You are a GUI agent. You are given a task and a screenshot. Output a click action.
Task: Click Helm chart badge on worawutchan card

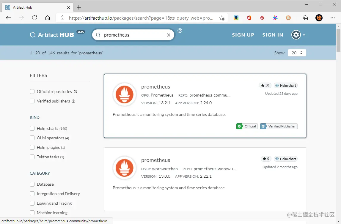coord(286,159)
